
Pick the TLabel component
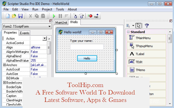point(146,54)
